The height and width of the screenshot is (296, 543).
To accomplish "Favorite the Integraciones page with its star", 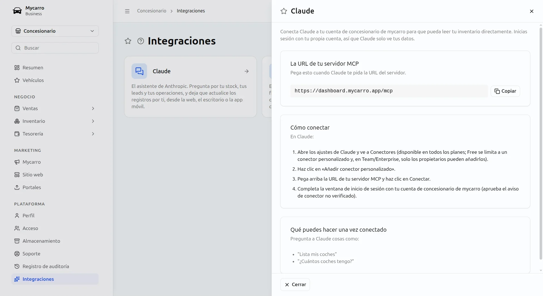I will click(128, 41).
